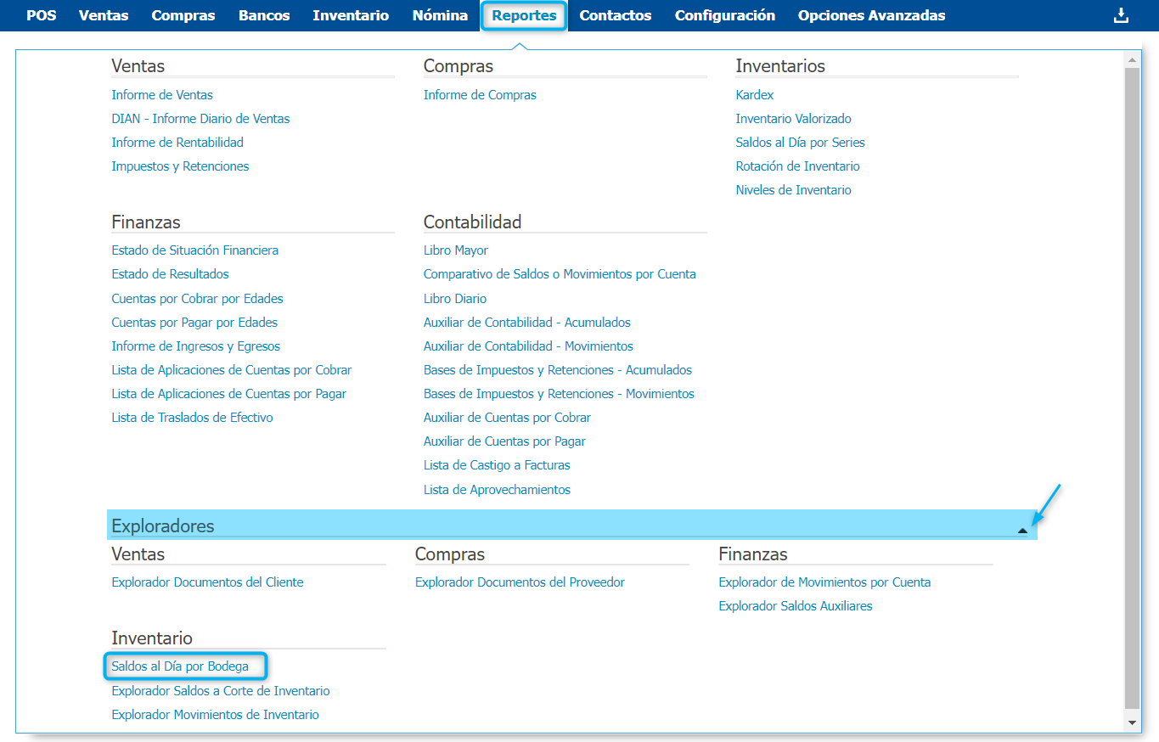Open the Opciones Avanzadas menu
Image resolution: width=1159 pixels, height=742 pixels.
point(871,15)
